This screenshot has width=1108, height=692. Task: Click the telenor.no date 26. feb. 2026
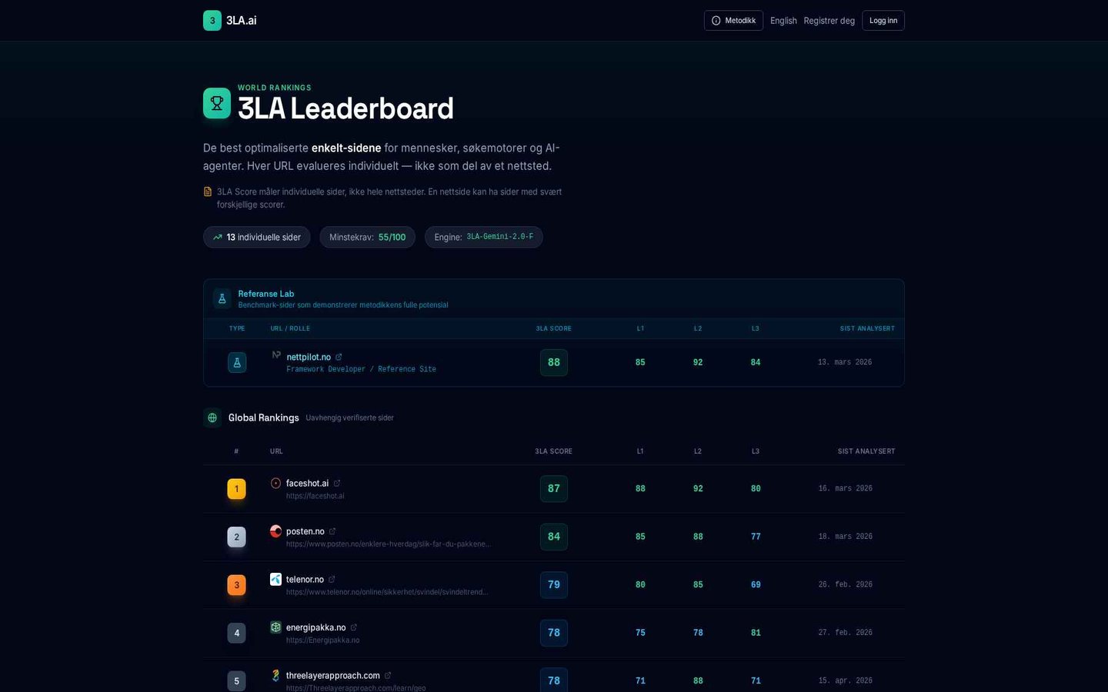pos(846,584)
